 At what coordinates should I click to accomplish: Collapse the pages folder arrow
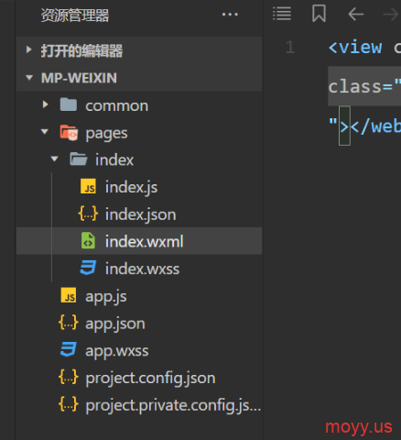click(45, 132)
